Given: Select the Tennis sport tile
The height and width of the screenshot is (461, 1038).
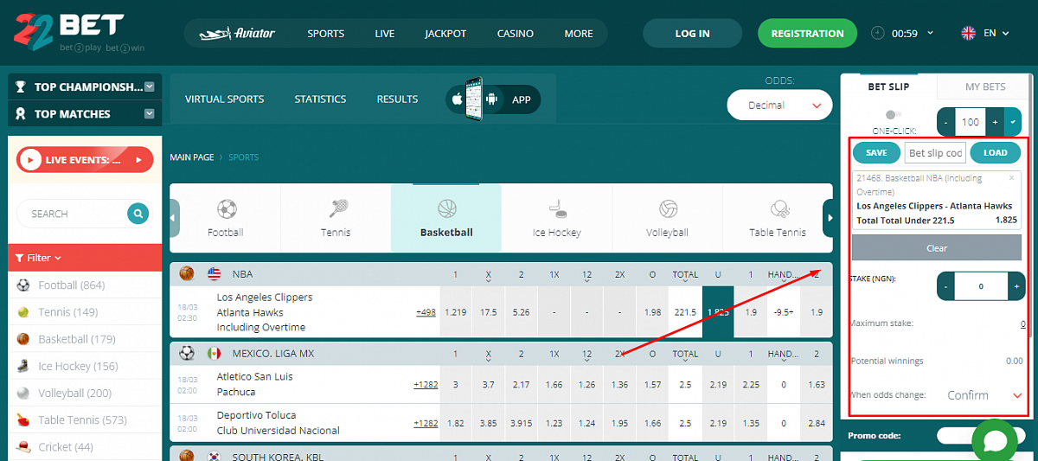Looking at the screenshot, I should coord(336,218).
